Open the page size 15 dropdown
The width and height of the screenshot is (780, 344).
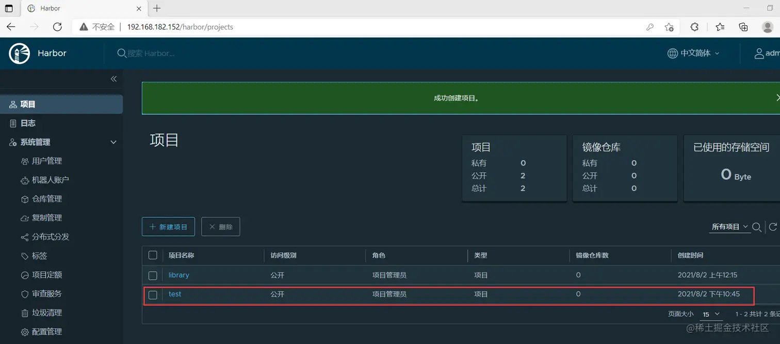711,314
